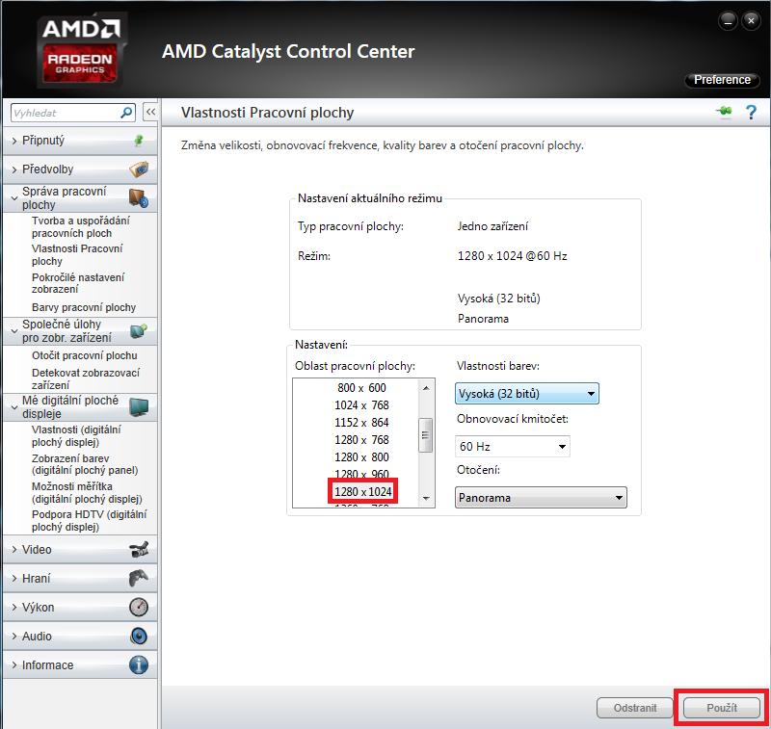Click the resolution list scroll up arrow

point(426,388)
